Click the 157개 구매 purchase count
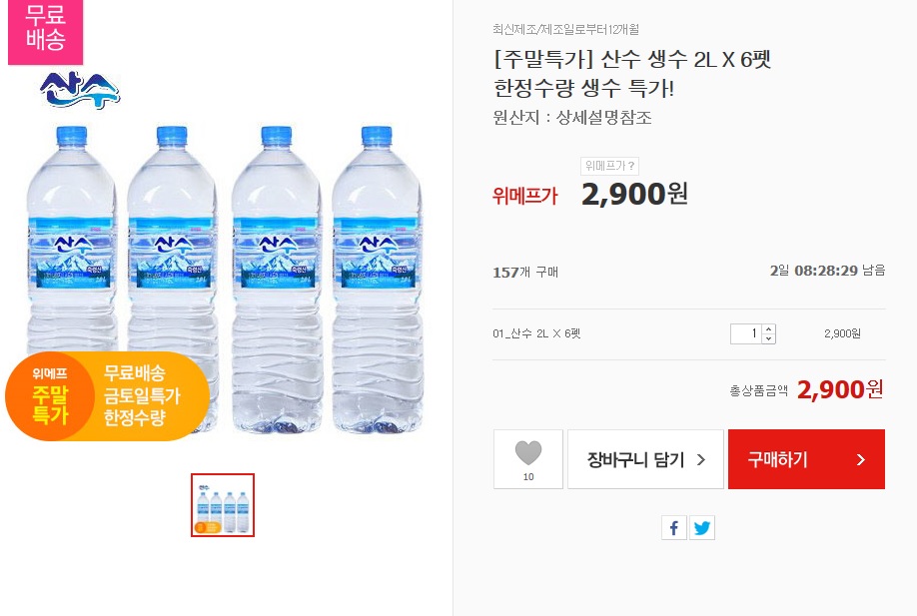Screen dimensions: 917x616 (x=525, y=272)
